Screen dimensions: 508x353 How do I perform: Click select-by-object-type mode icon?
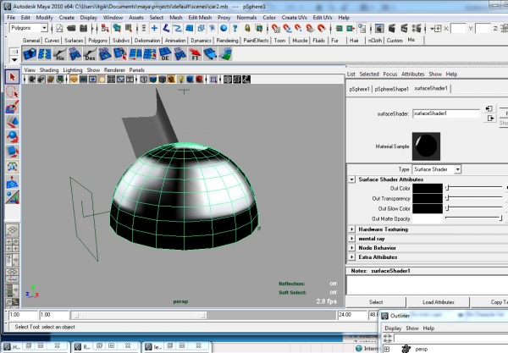117,29
